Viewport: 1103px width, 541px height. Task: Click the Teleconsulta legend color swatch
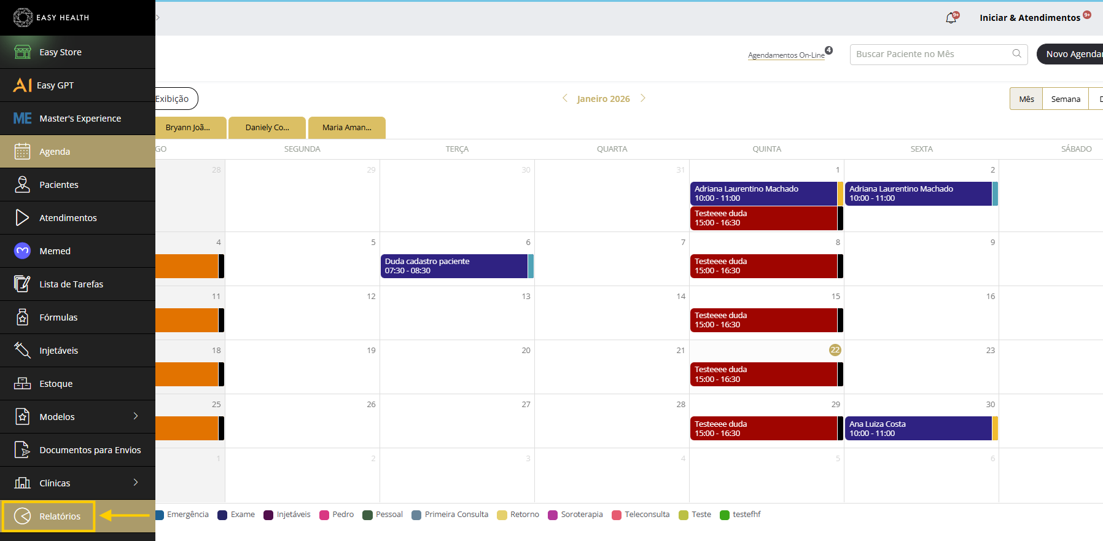click(x=617, y=515)
